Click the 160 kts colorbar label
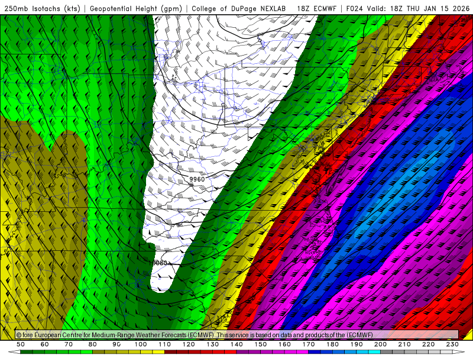 pos(284,344)
